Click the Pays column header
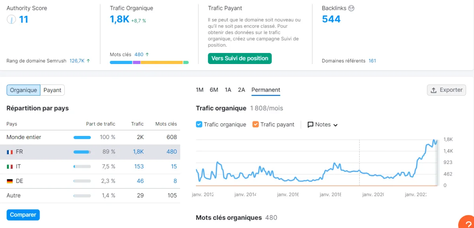This screenshot has width=474, height=228. pos(12,124)
